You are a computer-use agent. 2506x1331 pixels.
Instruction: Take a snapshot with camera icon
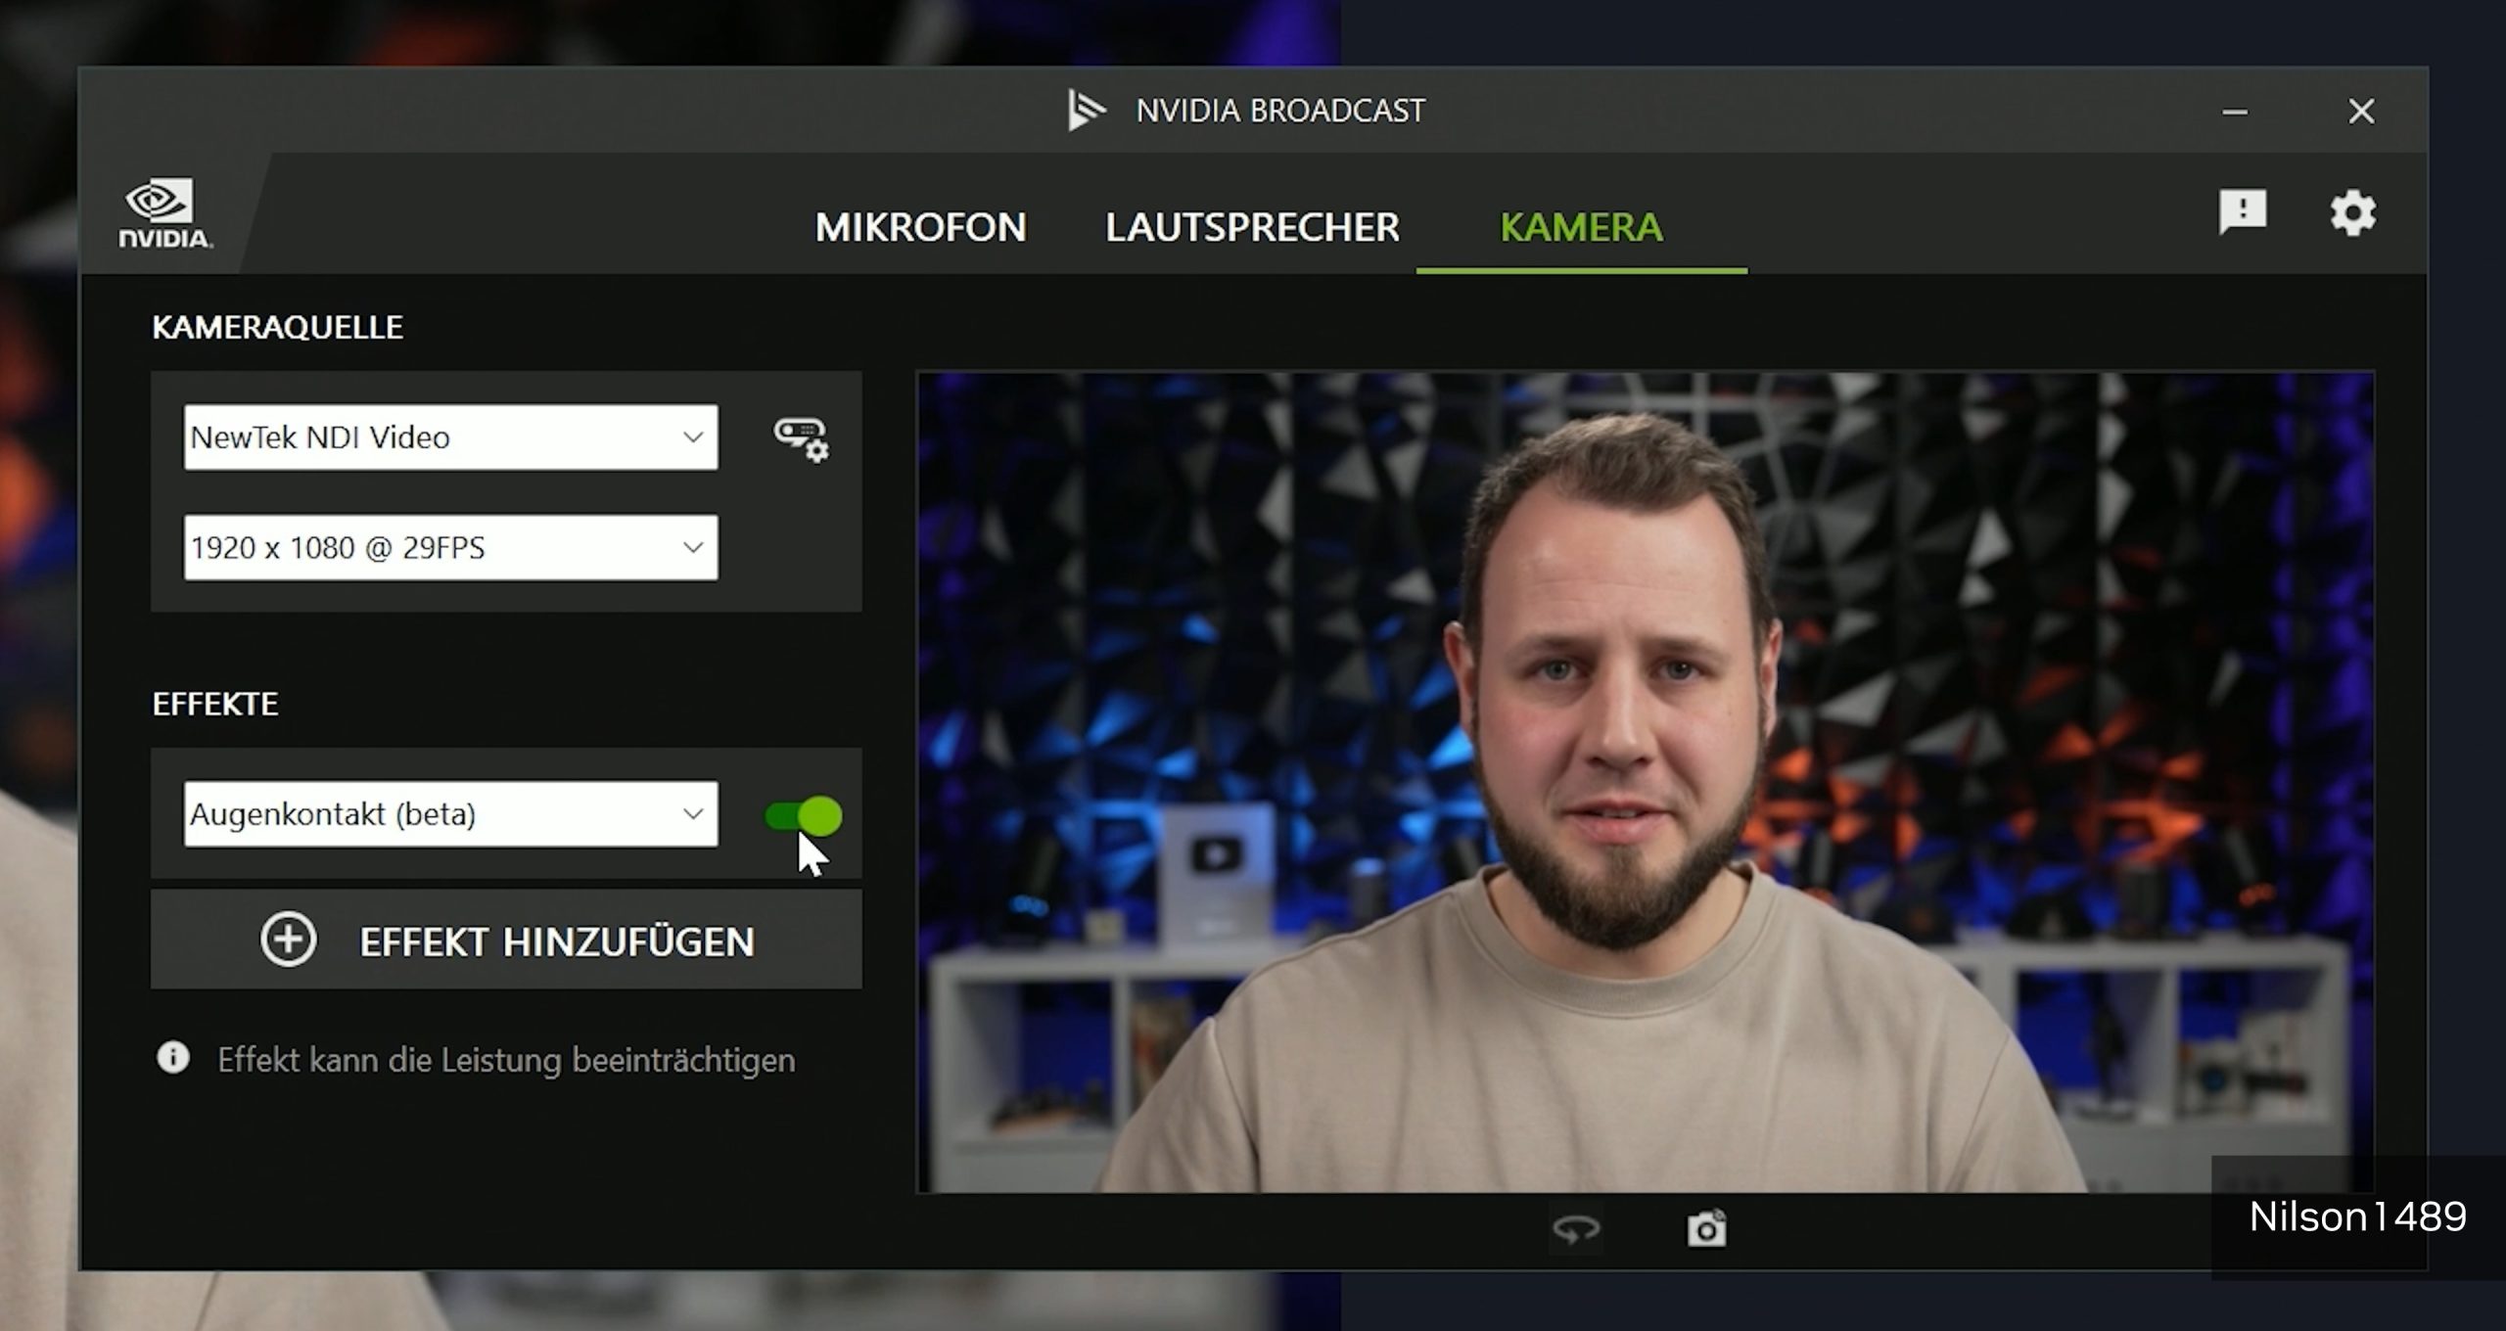[1706, 1229]
